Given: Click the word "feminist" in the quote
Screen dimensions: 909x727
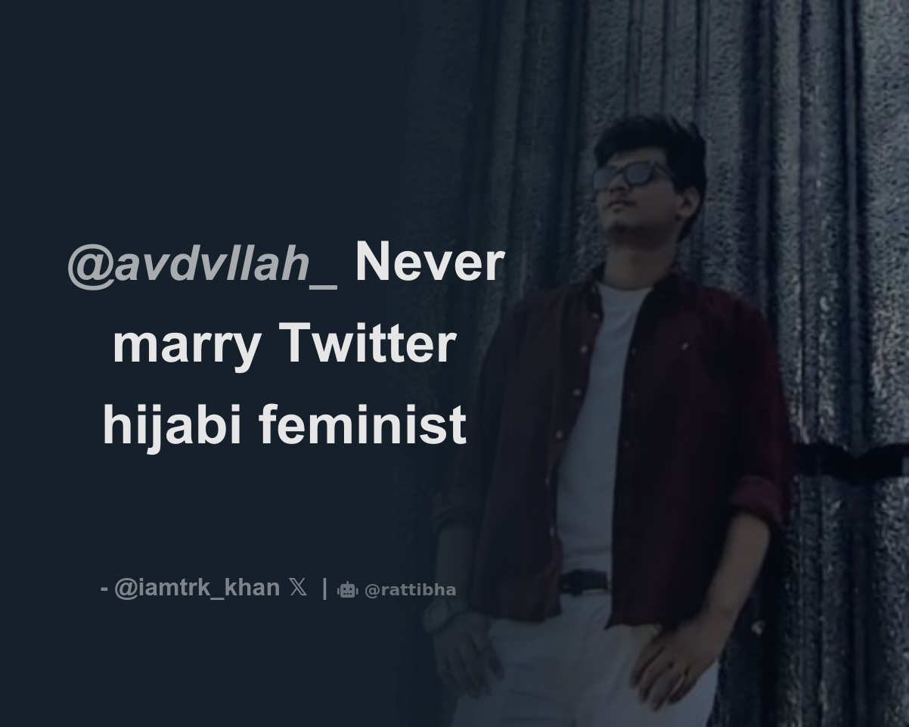Looking at the screenshot, I should [362, 425].
